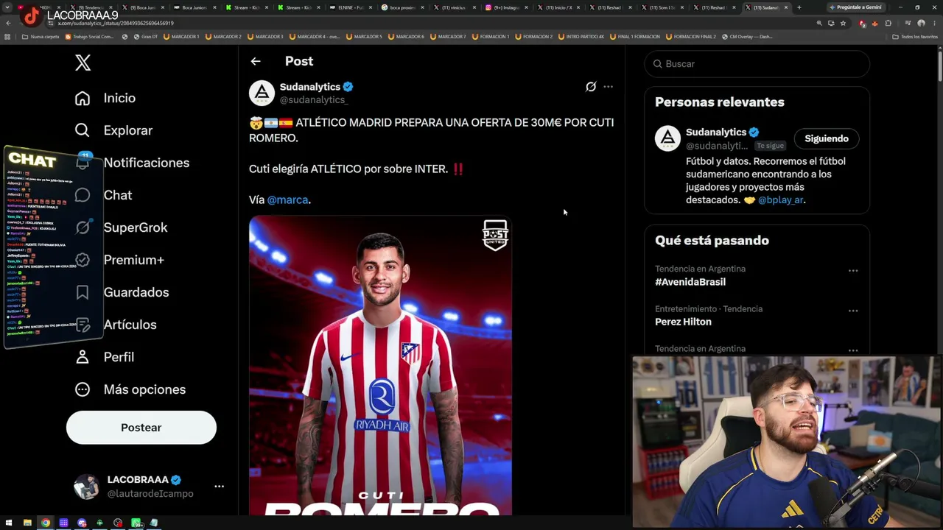Open the Explorar search page
Viewport: 943px width, 530px height.
(113, 130)
